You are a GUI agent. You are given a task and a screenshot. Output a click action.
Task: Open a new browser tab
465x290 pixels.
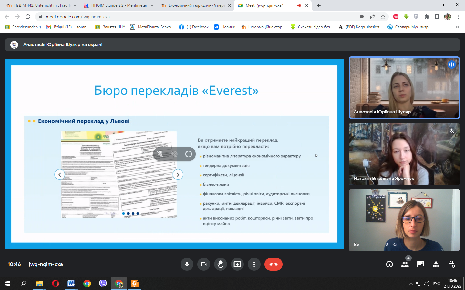[x=319, y=5]
